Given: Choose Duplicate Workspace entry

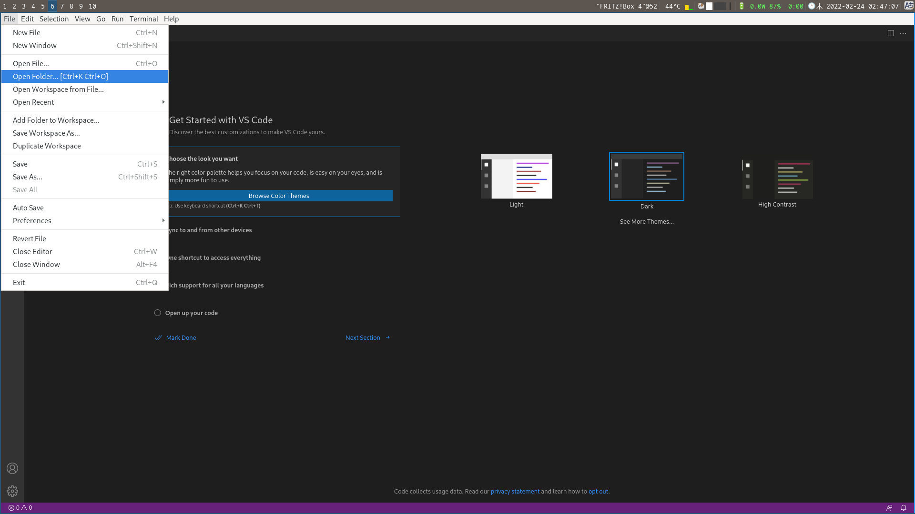Looking at the screenshot, I should (85, 146).
